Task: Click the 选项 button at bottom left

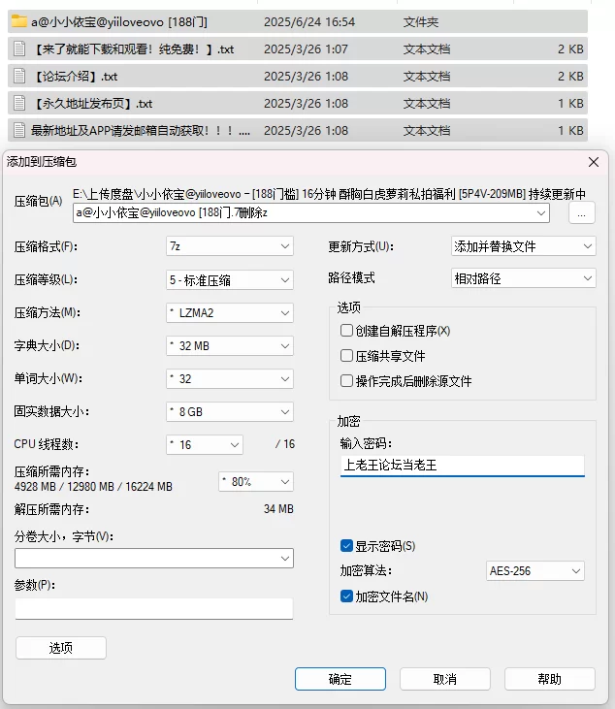Action: pos(61,648)
